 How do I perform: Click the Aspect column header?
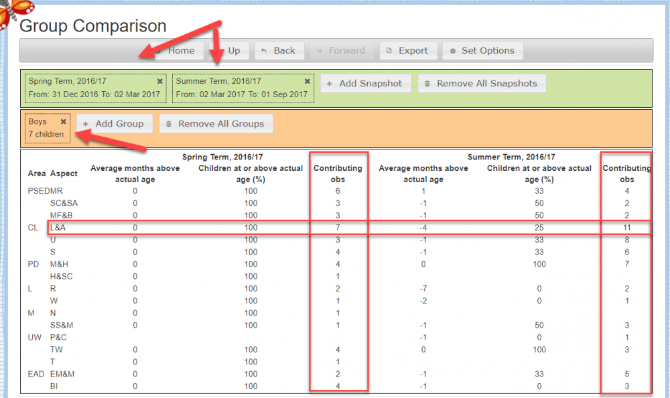[64, 174]
